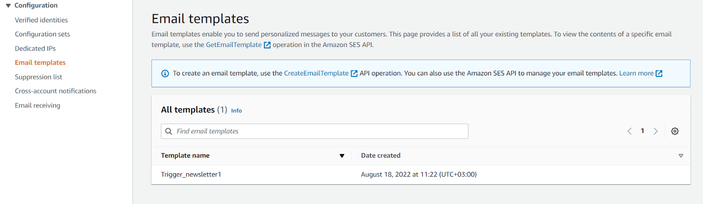Viewport: 703px width, 204px height.
Task: Click external link icon beside CreateEmailTemplate
Action: (x=354, y=73)
